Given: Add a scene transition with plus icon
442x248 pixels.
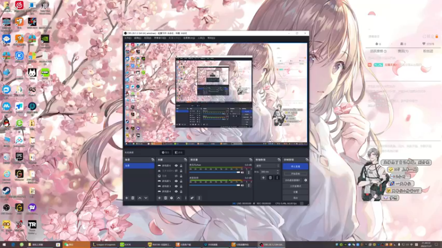Looking at the screenshot, I should click(x=264, y=177).
